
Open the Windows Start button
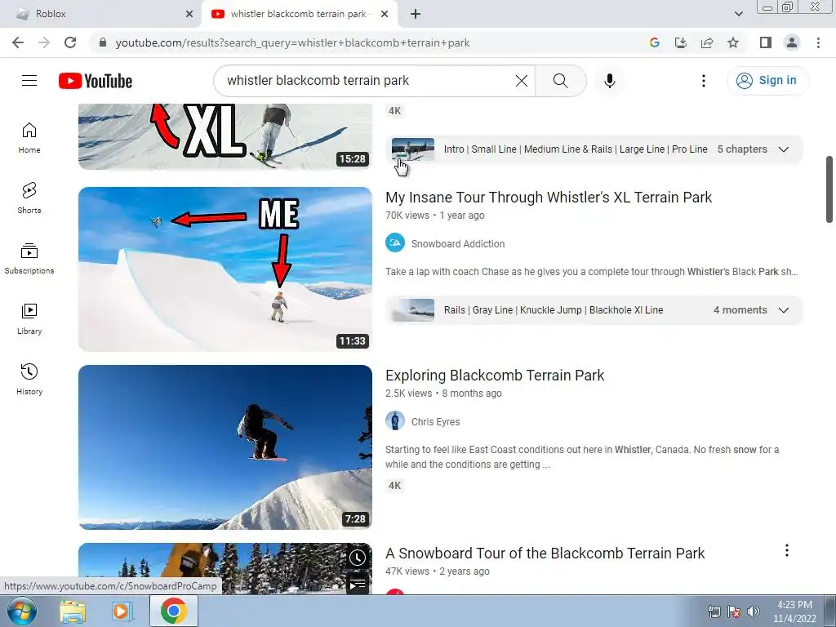tap(22, 611)
